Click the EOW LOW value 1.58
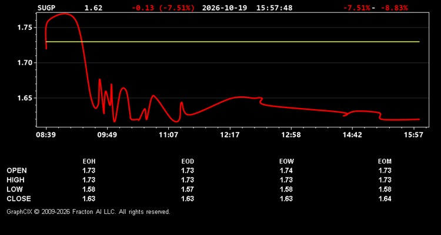 click(x=286, y=189)
